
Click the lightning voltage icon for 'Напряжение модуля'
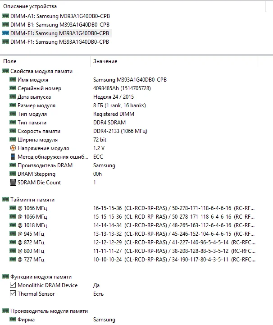(x=13, y=148)
